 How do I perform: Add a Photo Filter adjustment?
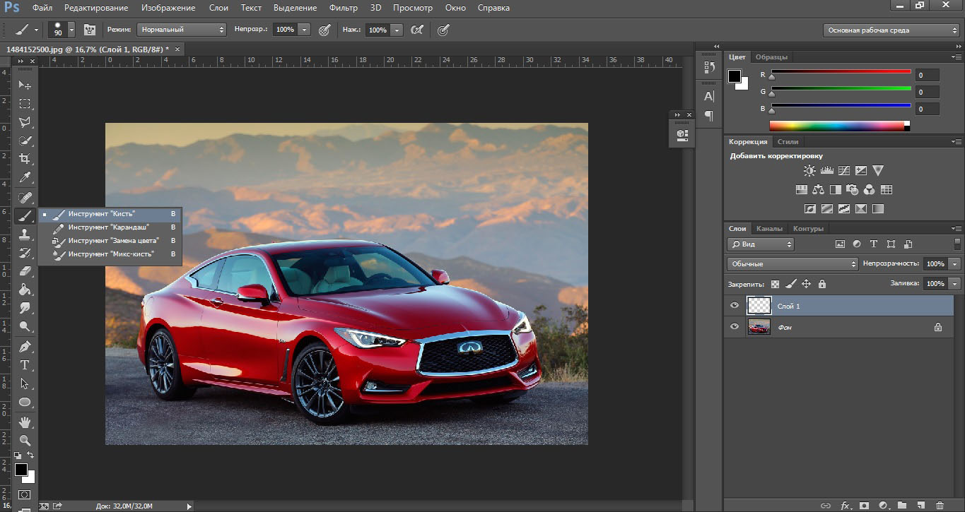(x=852, y=189)
